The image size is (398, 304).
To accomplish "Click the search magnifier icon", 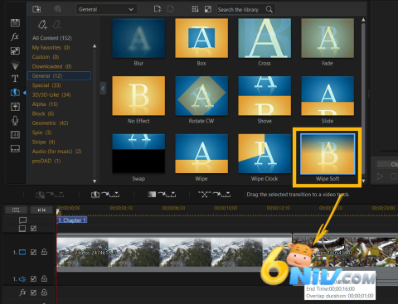I will pyautogui.click(x=269, y=9).
